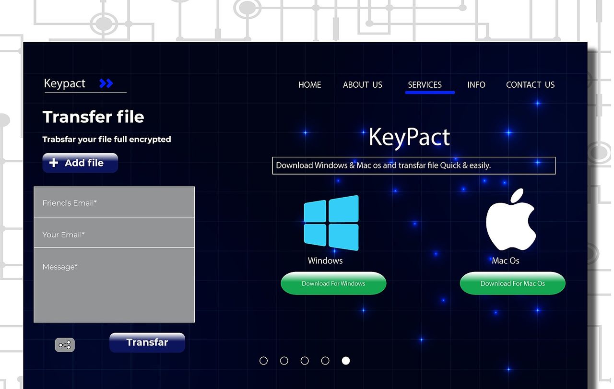
Task: Go to the ABOUT US page
Action: coord(362,85)
